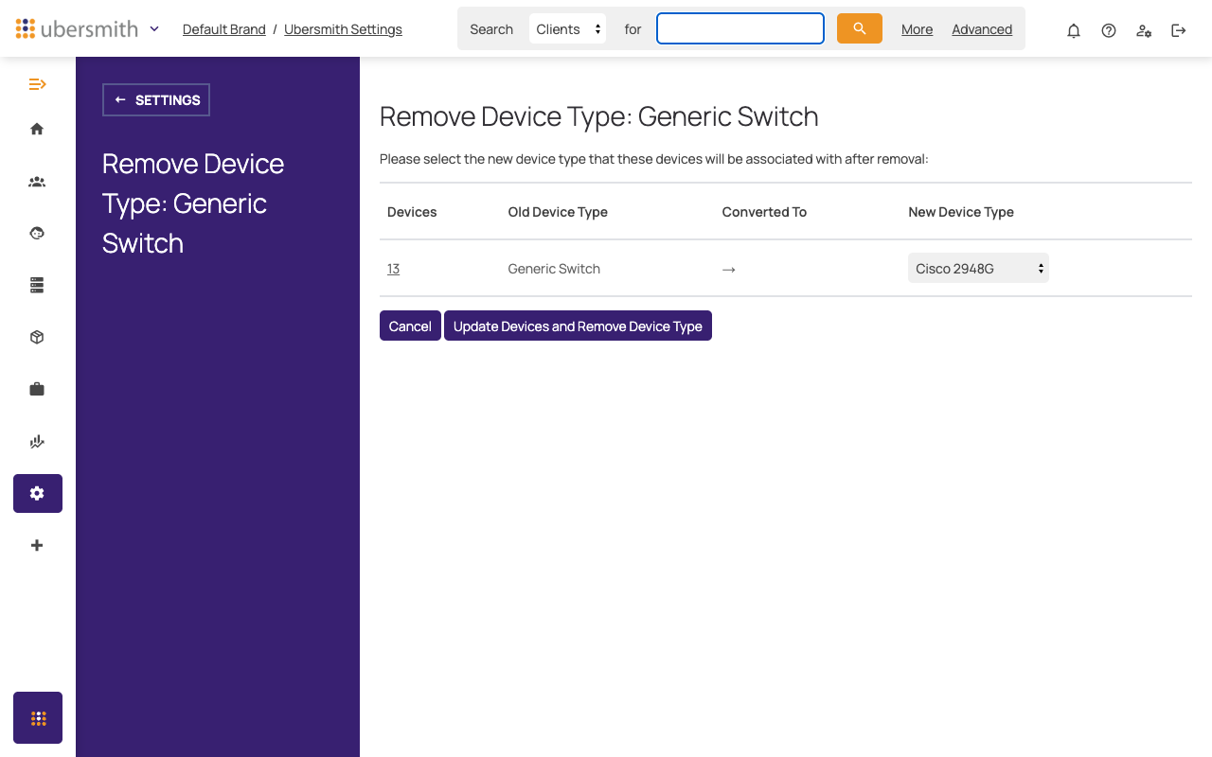Open the user settings icon
Viewport: 1212px width, 757px height.
(x=1144, y=30)
